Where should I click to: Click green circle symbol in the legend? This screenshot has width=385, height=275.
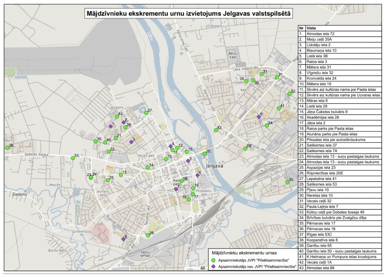tap(214, 260)
